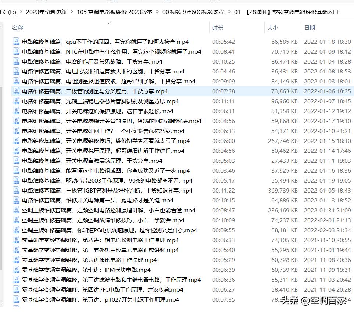This screenshot has width=354, height=313.
Task: Click the icon next to 第七讲 IPM模块电路 video
Action: coord(15,269)
